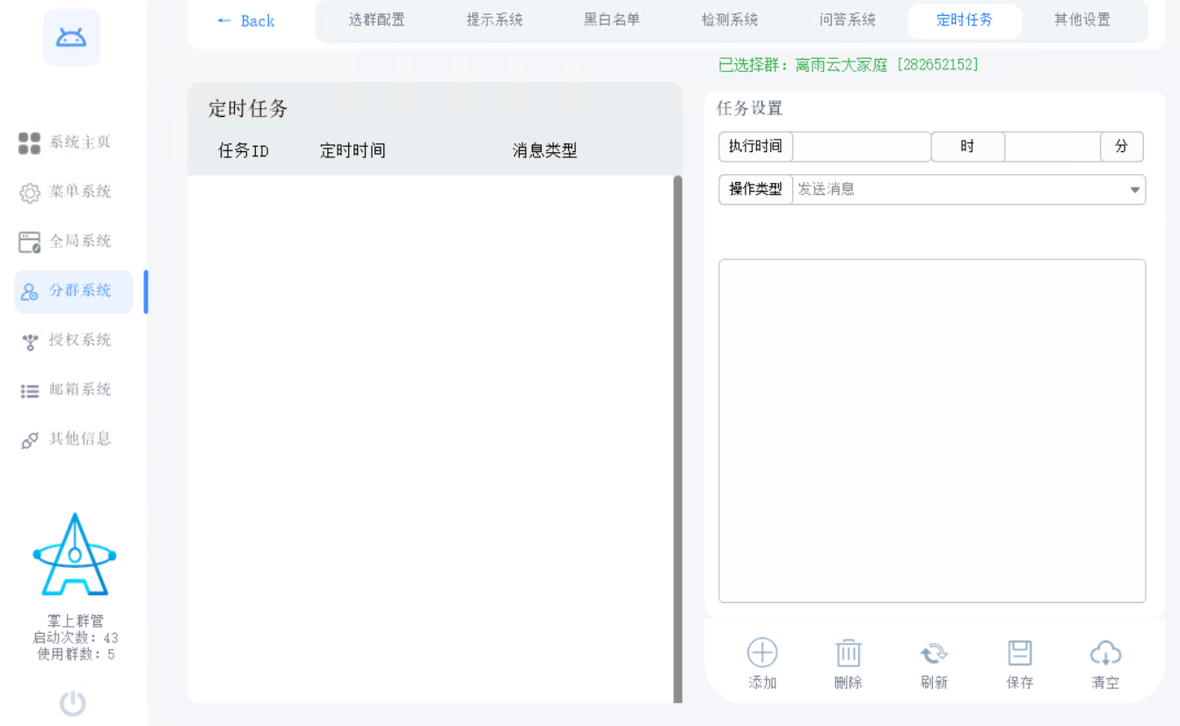Viewport: 1180px width, 726px height.
Task: Click the 发送消息 combo box field
Action: tap(969, 190)
